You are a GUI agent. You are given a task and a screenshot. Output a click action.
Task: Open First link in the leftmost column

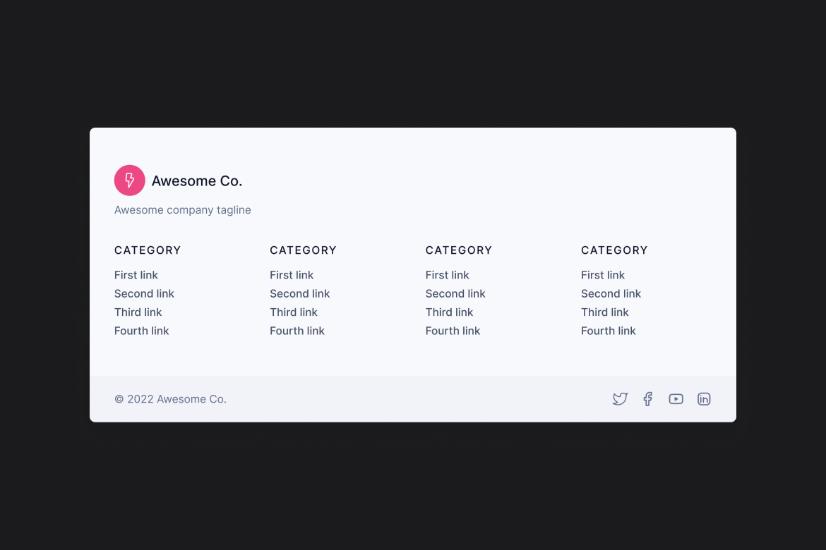click(136, 275)
